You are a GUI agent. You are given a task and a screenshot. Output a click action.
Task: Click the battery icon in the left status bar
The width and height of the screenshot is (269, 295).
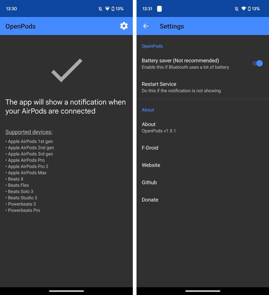(x=113, y=9)
